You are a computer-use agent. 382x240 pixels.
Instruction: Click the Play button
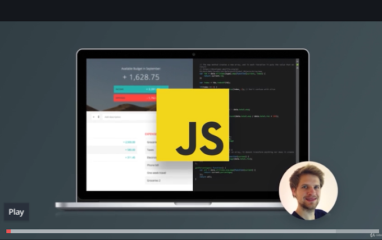point(16,212)
